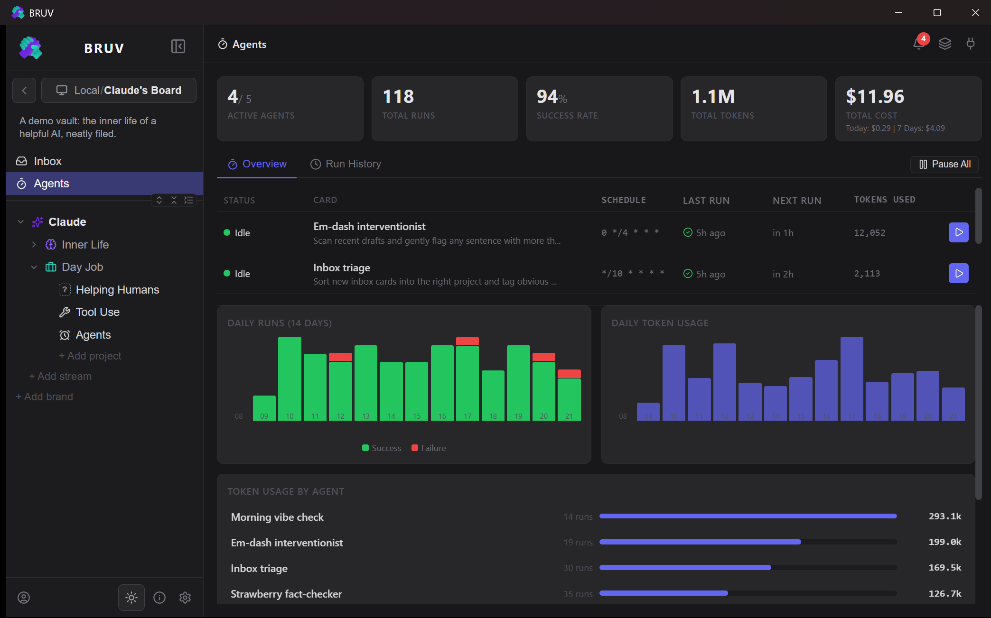Click Add brand link
Viewport: 991px width, 618px height.
(x=44, y=397)
